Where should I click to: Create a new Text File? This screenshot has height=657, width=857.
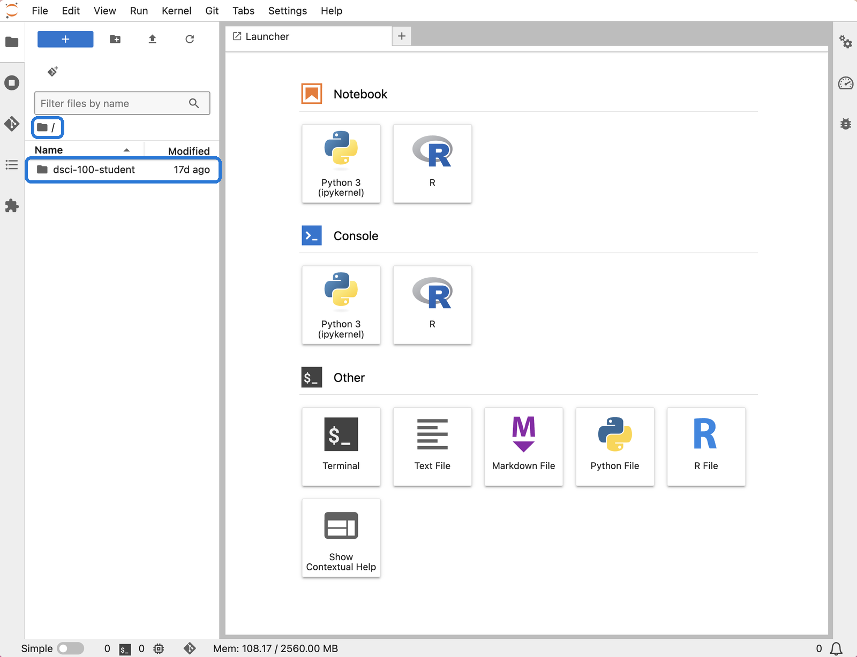point(432,447)
